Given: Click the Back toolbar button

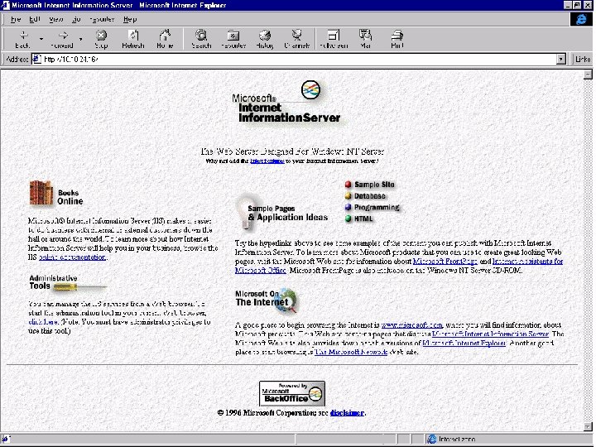Looking at the screenshot, I should [x=22, y=39].
